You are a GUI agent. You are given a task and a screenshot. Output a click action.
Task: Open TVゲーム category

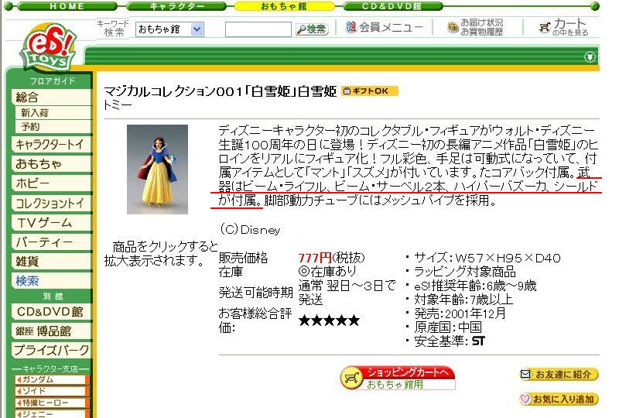click(51, 222)
